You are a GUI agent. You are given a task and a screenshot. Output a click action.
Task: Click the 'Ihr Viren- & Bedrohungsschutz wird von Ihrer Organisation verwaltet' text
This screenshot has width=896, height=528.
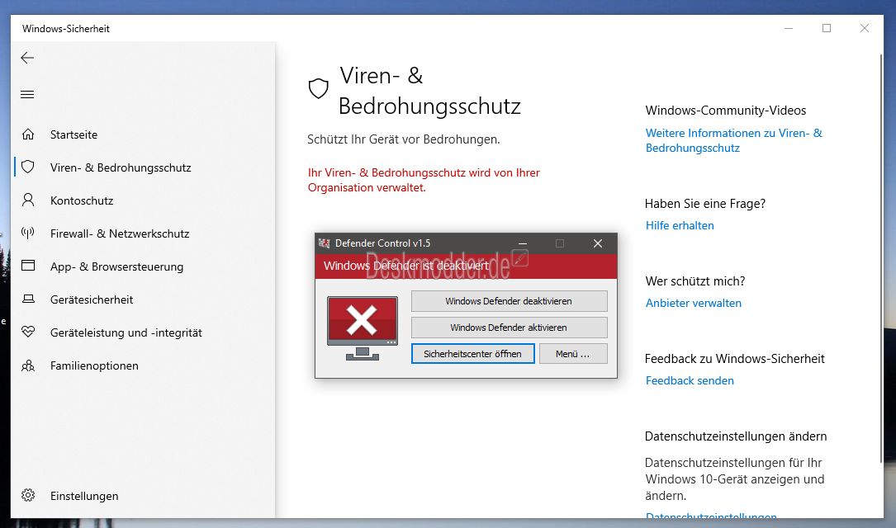point(424,180)
